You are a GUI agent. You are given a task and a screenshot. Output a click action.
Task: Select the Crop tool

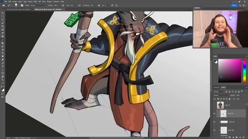(x=3, y=26)
